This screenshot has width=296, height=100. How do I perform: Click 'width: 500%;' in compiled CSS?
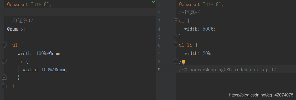pos(200,29)
